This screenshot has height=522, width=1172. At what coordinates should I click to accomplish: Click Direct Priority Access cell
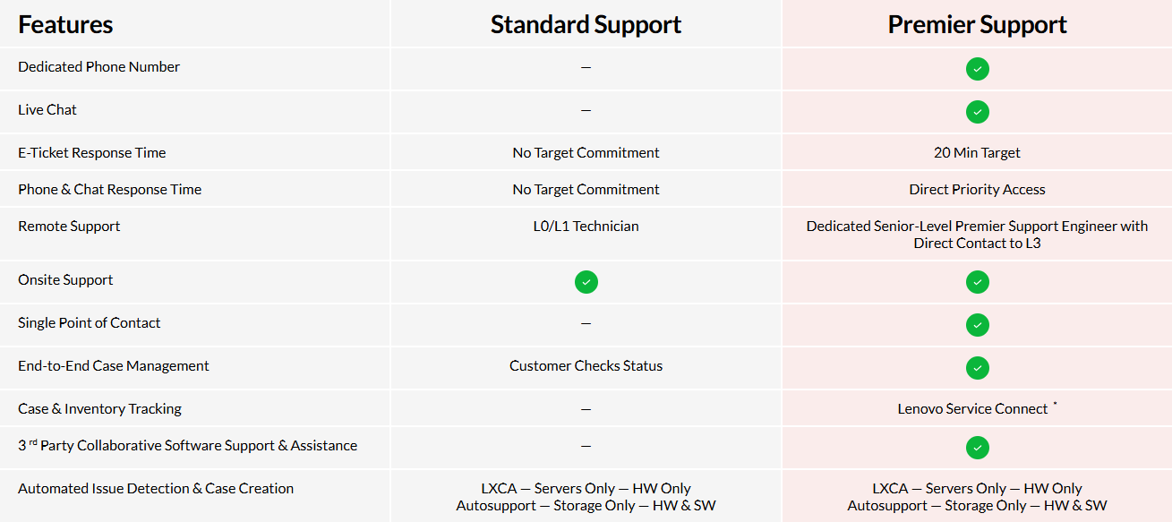click(977, 190)
